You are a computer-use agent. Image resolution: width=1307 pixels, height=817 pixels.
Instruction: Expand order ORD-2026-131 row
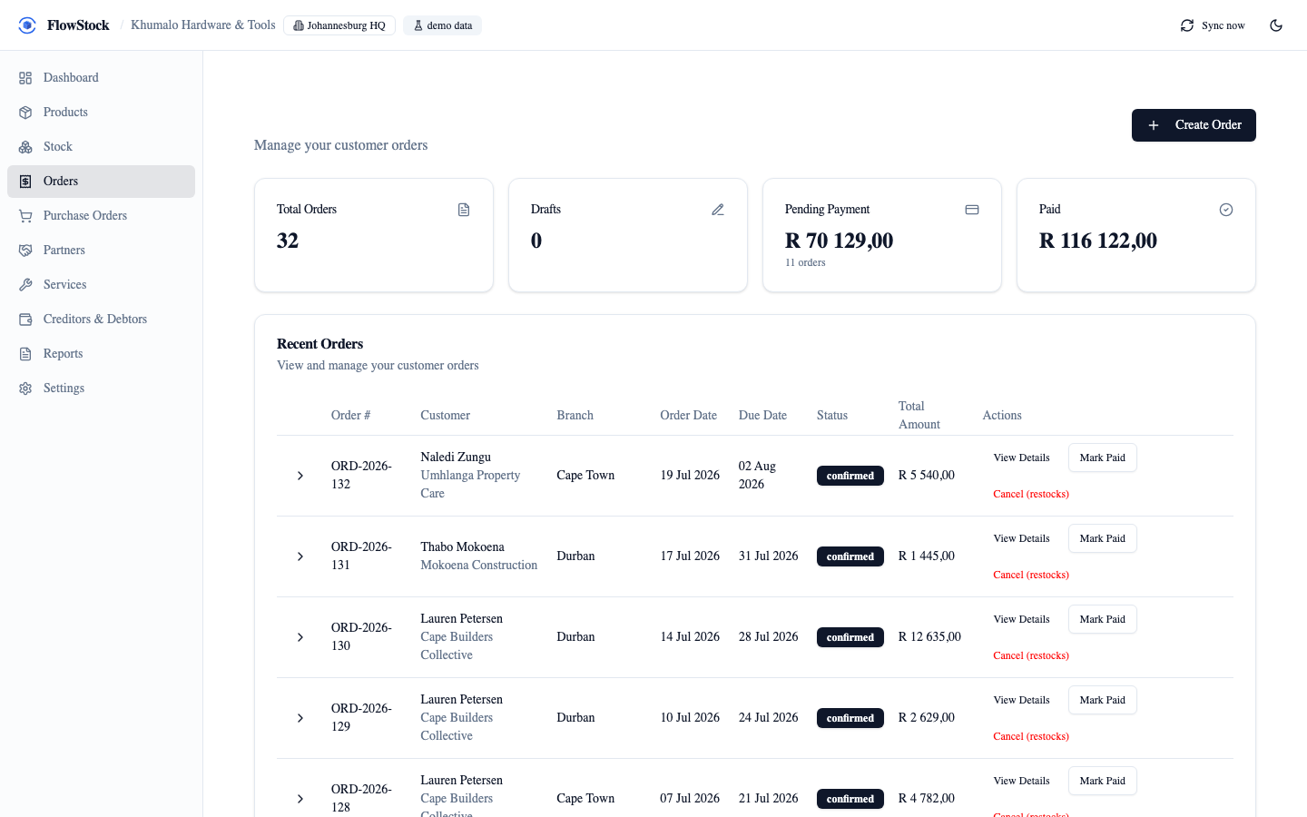[x=300, y=556]
